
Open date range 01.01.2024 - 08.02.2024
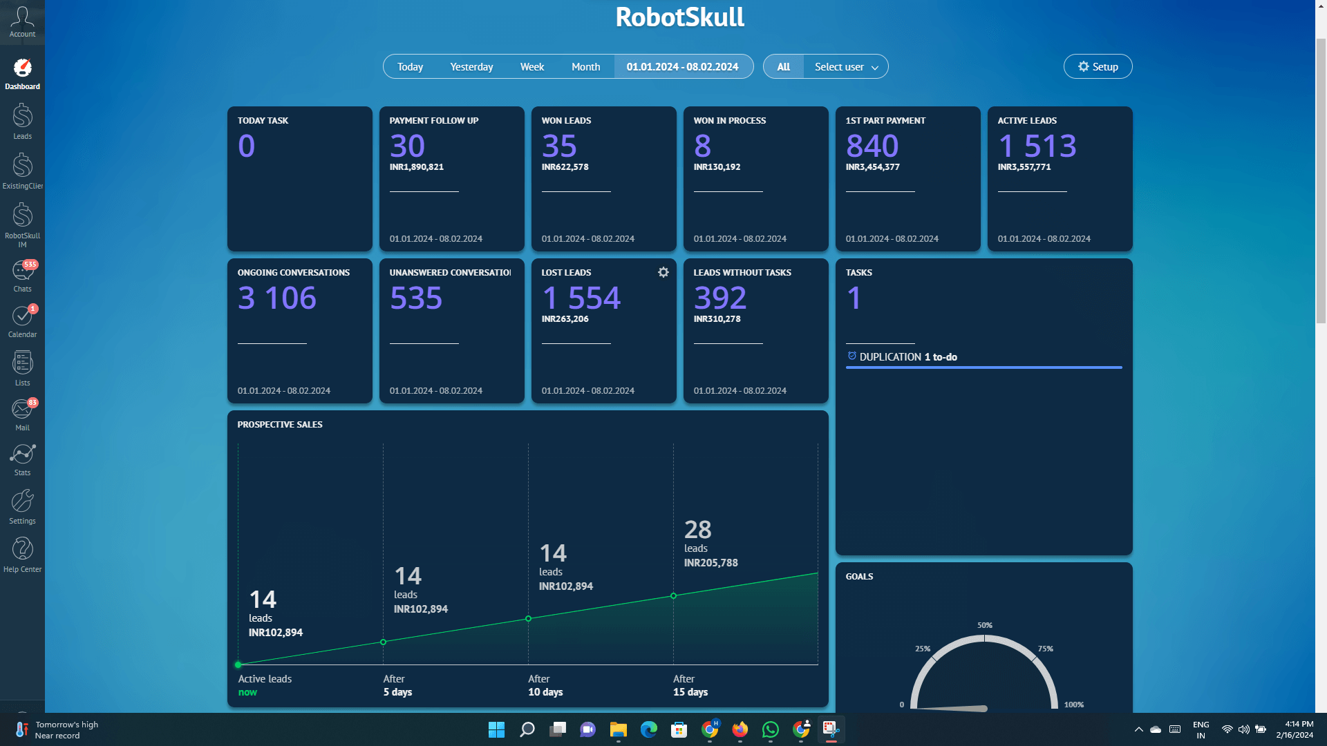point(683,66)
